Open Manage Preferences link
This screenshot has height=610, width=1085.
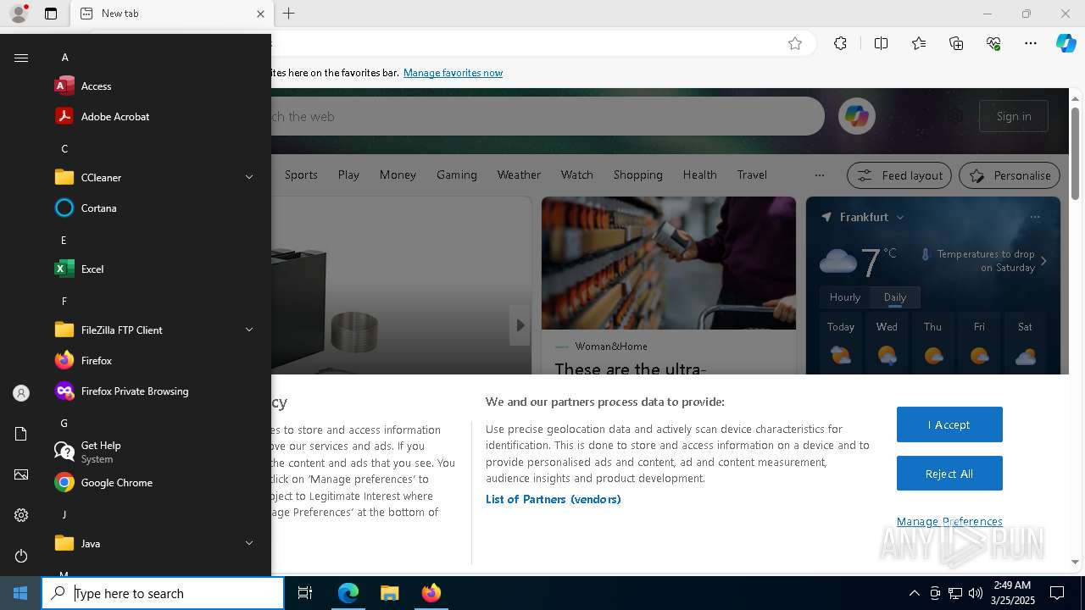click(x=949, y=521)
